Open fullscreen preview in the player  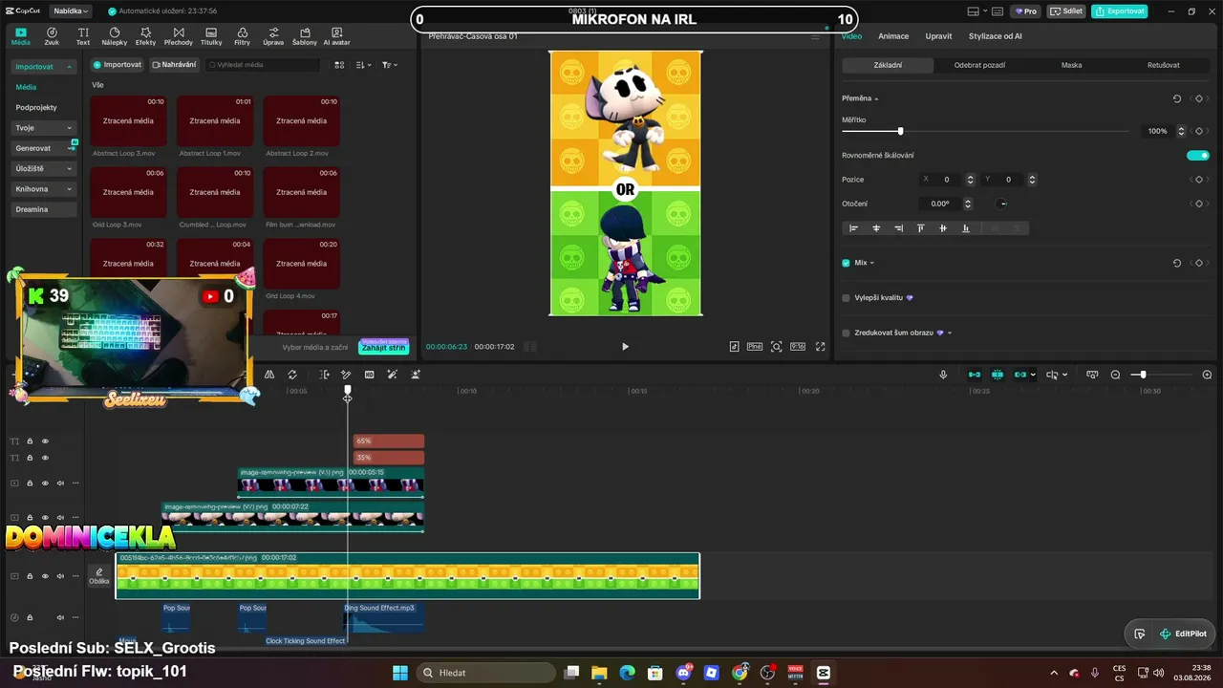(x=820, y=347)
